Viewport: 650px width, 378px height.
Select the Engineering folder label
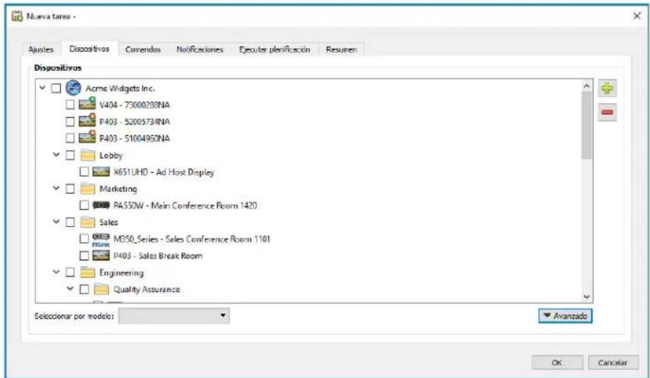pos(122,273)
